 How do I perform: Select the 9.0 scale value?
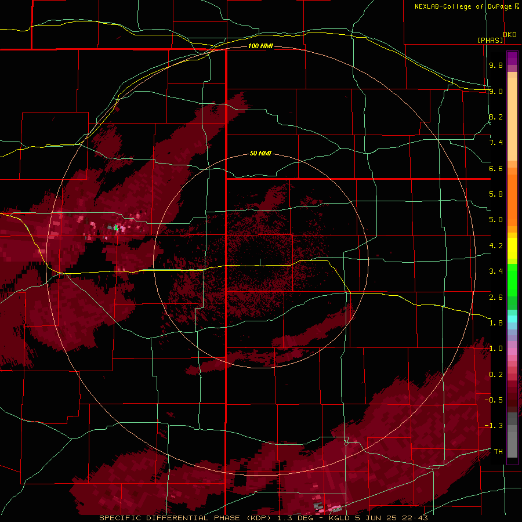click(496, 91)
